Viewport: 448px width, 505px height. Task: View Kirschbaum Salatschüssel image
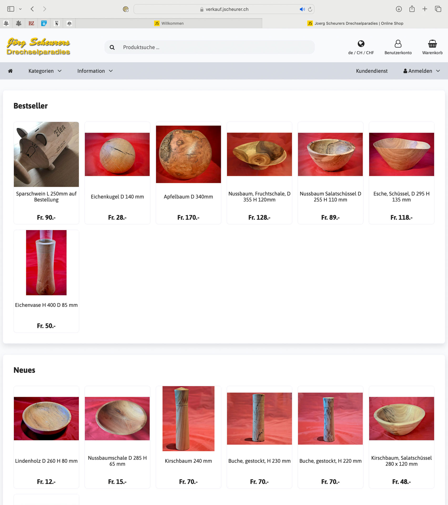401,419
